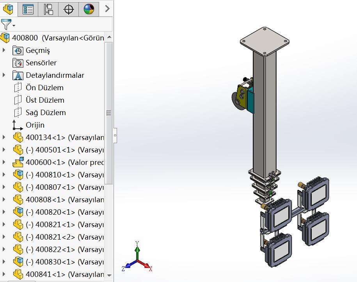Viewport: 357px width, 282px height.
Task: Expand subassembly (-) 400820<1>
Action: (4, 212)
